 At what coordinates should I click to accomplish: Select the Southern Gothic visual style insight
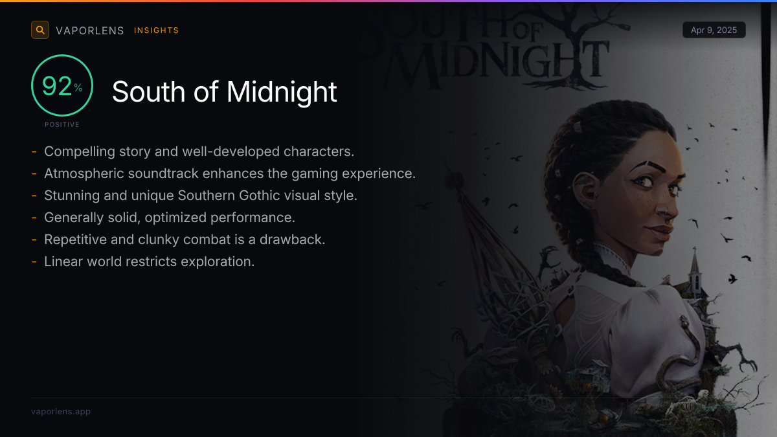tap(200, 196)
